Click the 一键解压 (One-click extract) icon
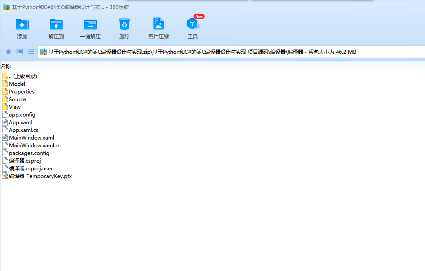 click(90, 24)
